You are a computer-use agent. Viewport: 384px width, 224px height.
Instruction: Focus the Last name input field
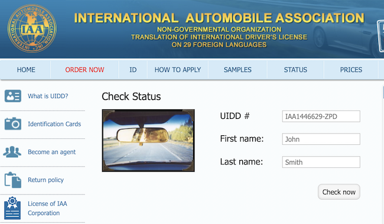point(321,162)
